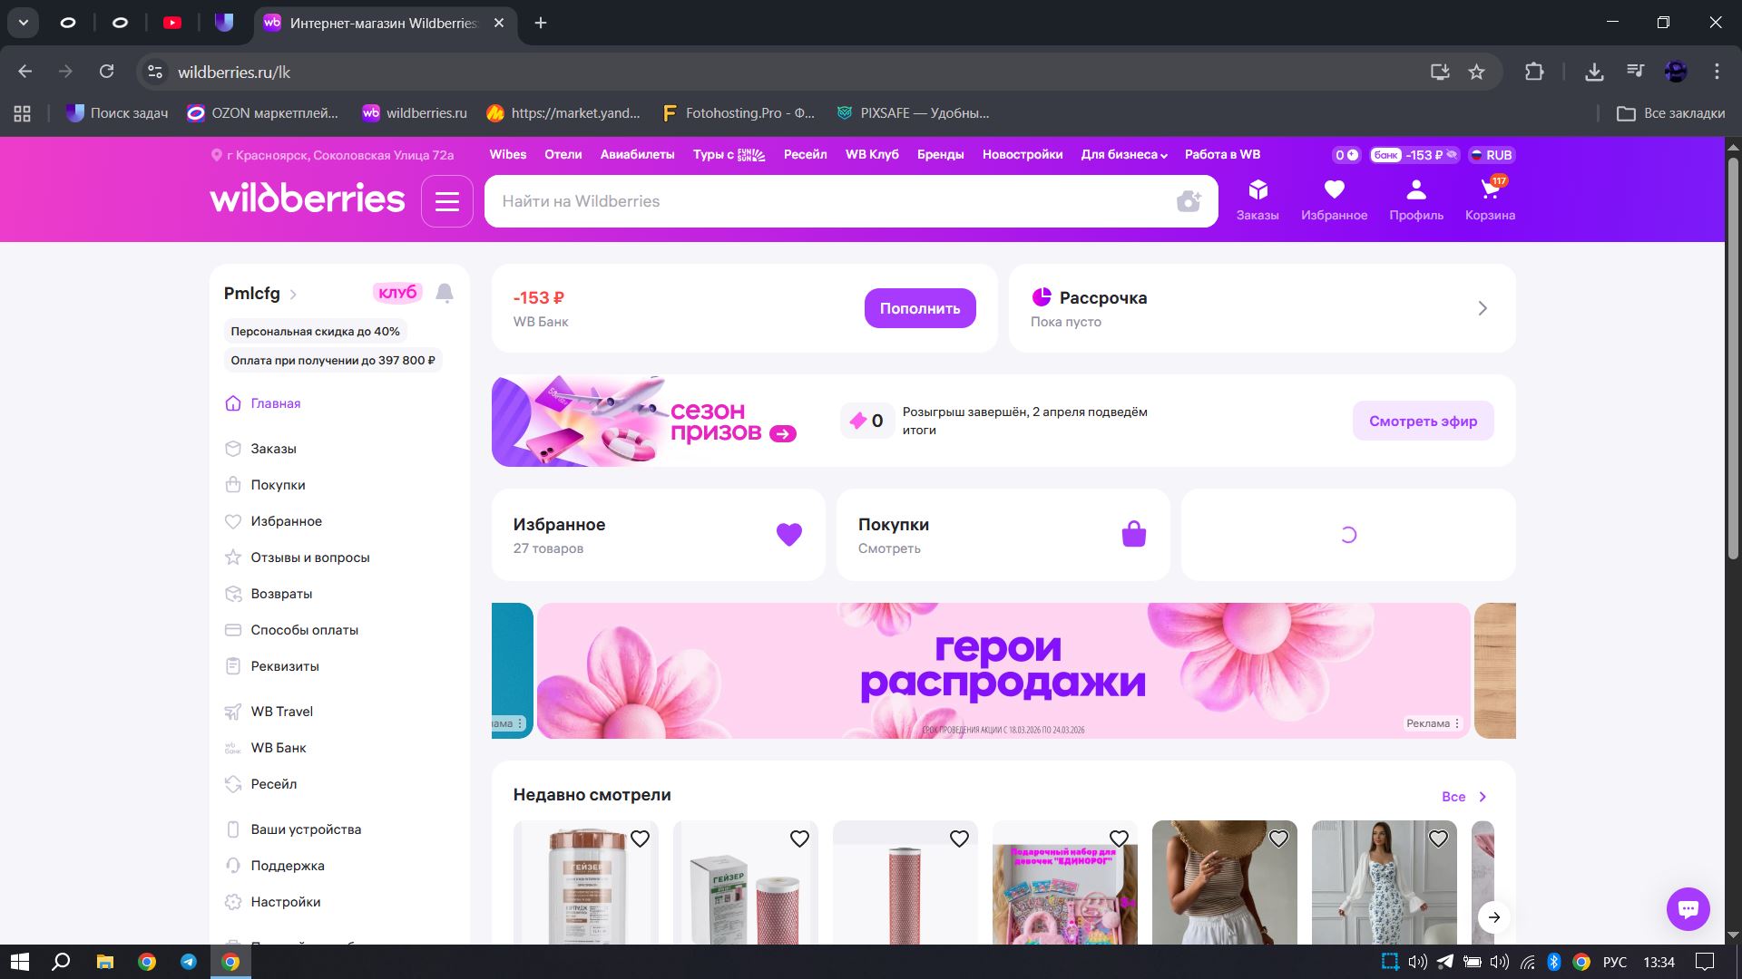Click the Смотреть эфир button
Screen dimensions: 1742x979
[1423, 421]
